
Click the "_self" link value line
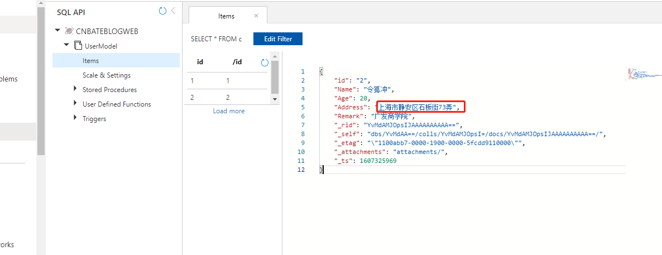coord(471,134)
